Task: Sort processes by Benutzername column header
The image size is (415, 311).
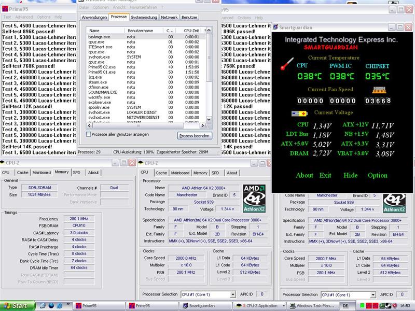Action: (x=144, y=31)
